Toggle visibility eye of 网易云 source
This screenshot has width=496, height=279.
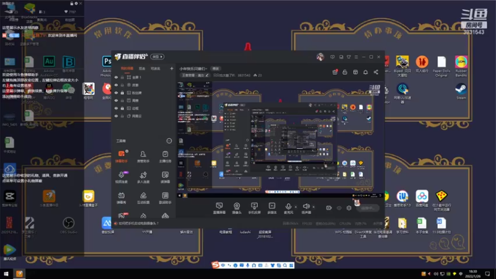click(116, 116)
